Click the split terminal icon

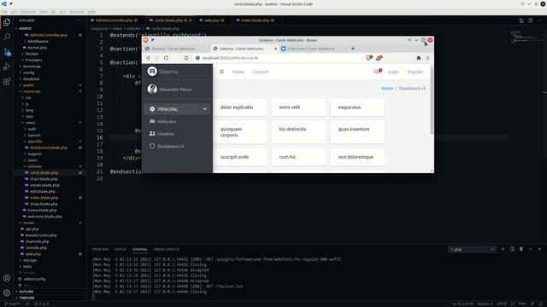(x=512, y=249)
